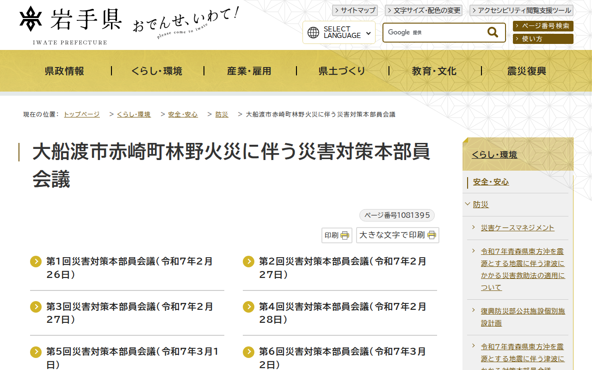Viewport: 592px width, 370px height.
Task: Open 第5回災害対策本部員会議 (令和7年3月1日) link
Action: click(132, 358)
